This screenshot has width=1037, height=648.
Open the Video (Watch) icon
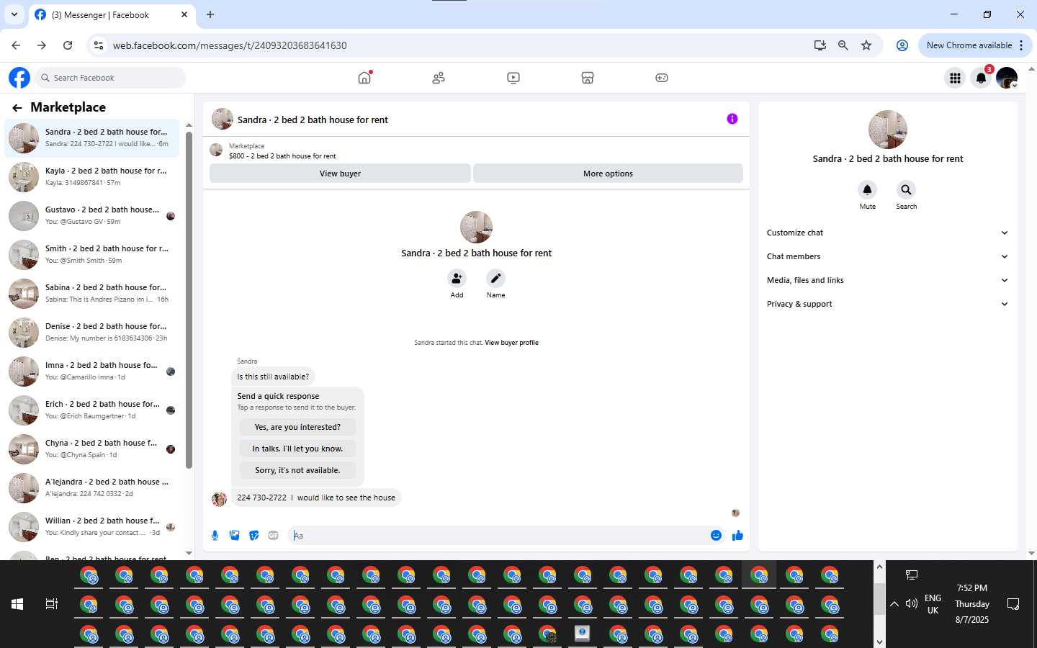513,78
